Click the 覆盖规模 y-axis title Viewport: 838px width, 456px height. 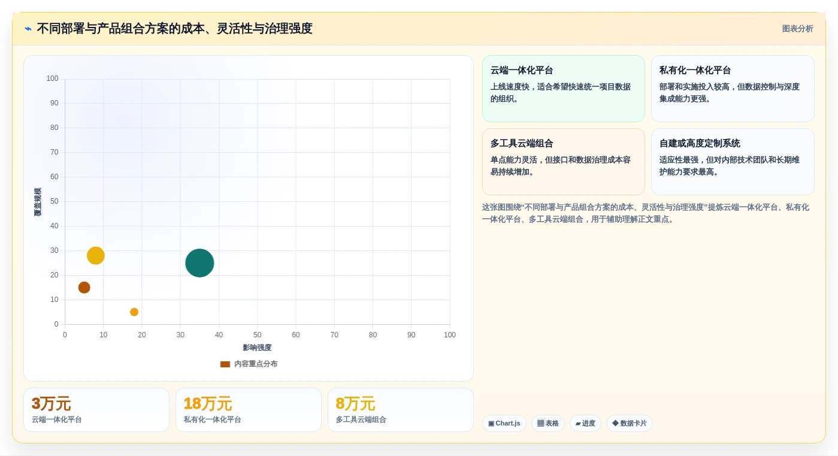click(38, 202)
